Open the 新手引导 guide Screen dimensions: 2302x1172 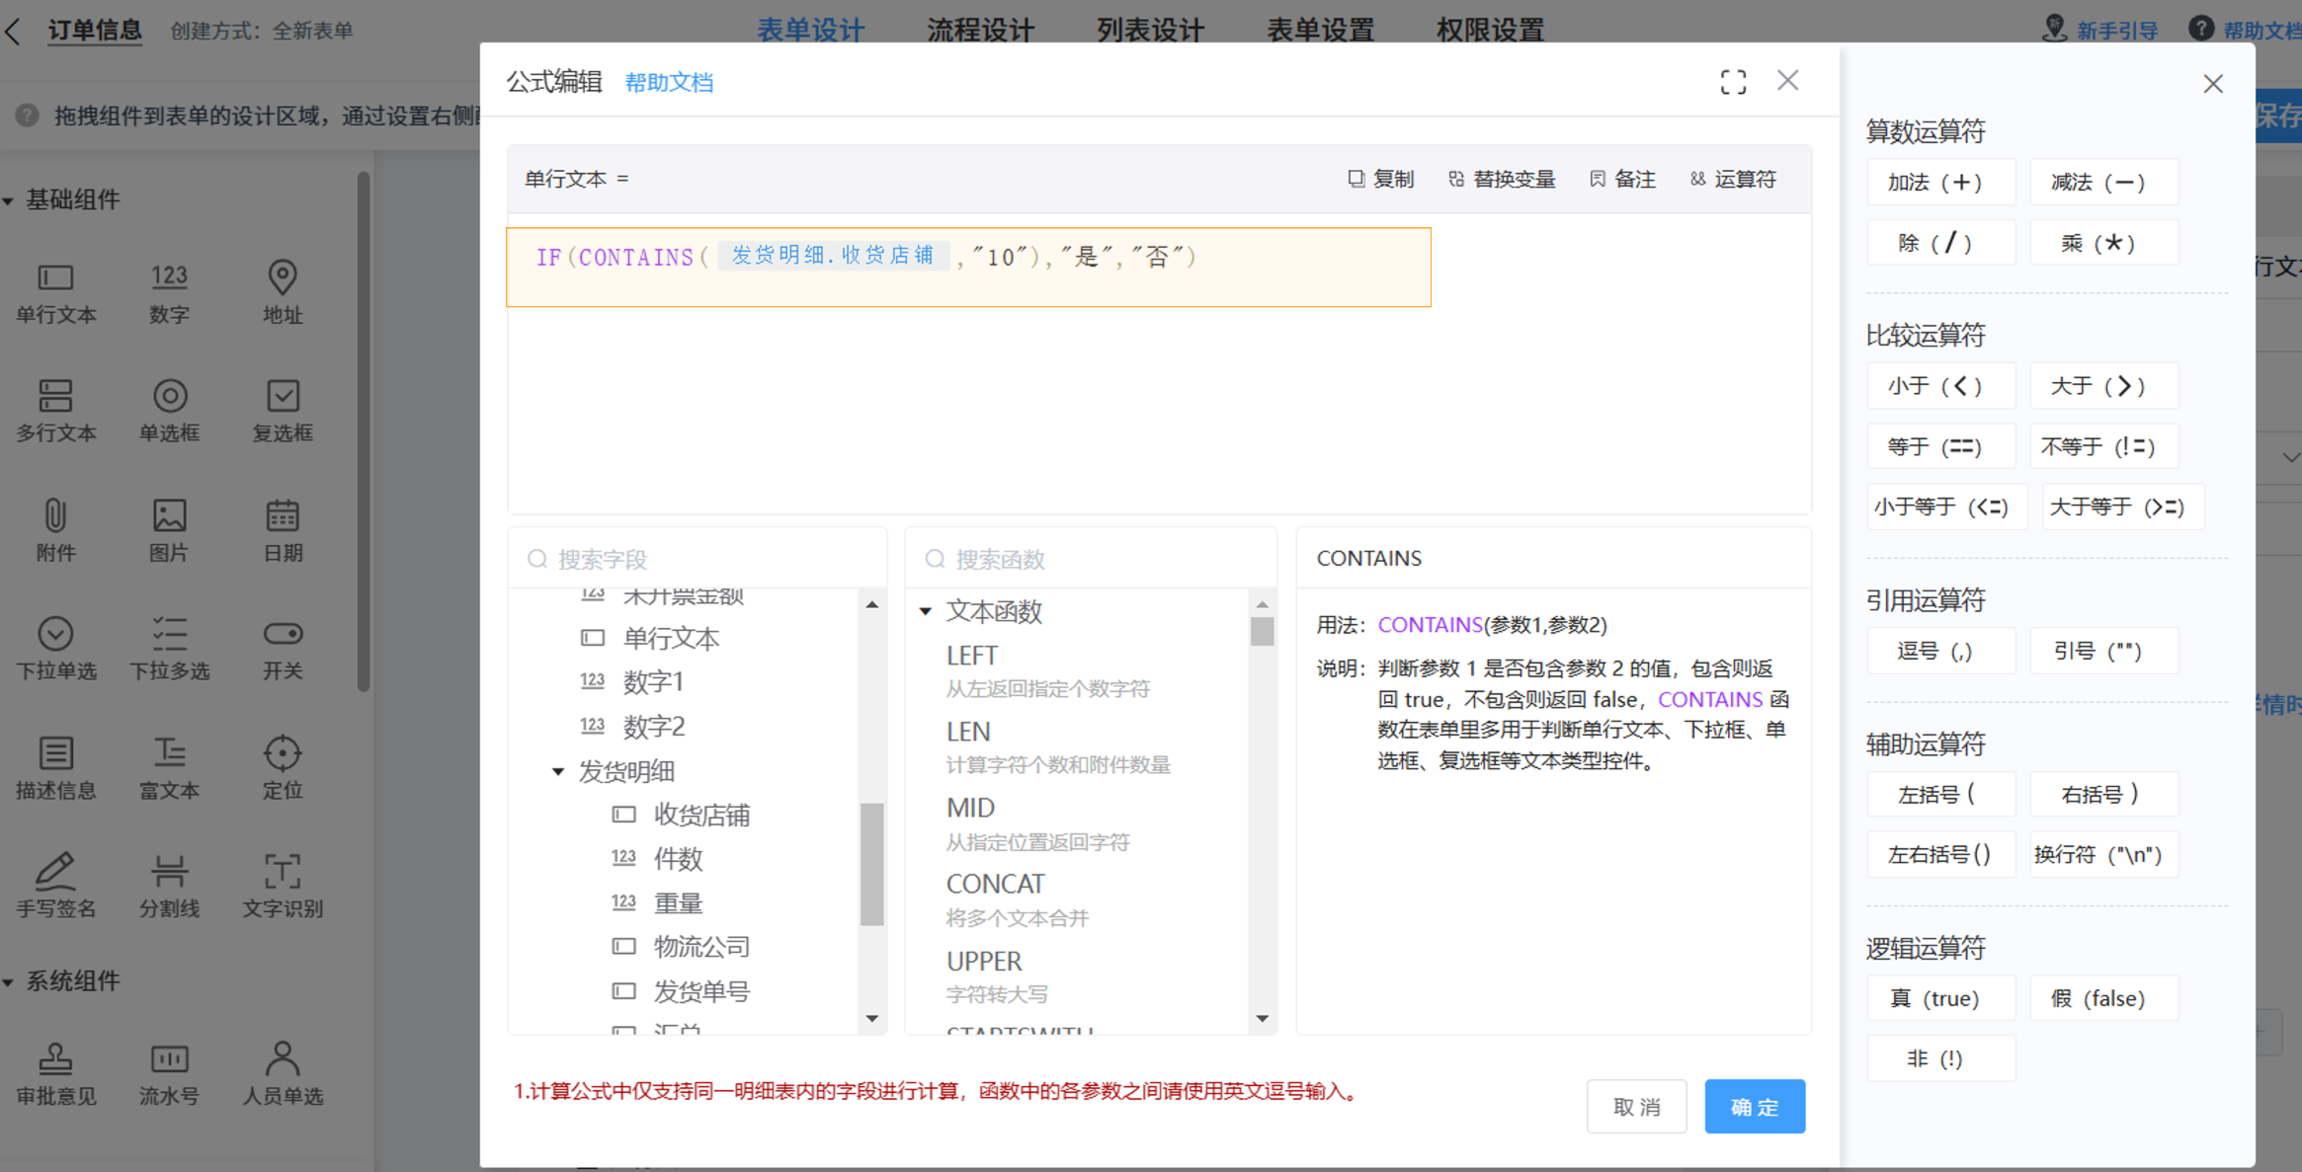coord(2100,30)
